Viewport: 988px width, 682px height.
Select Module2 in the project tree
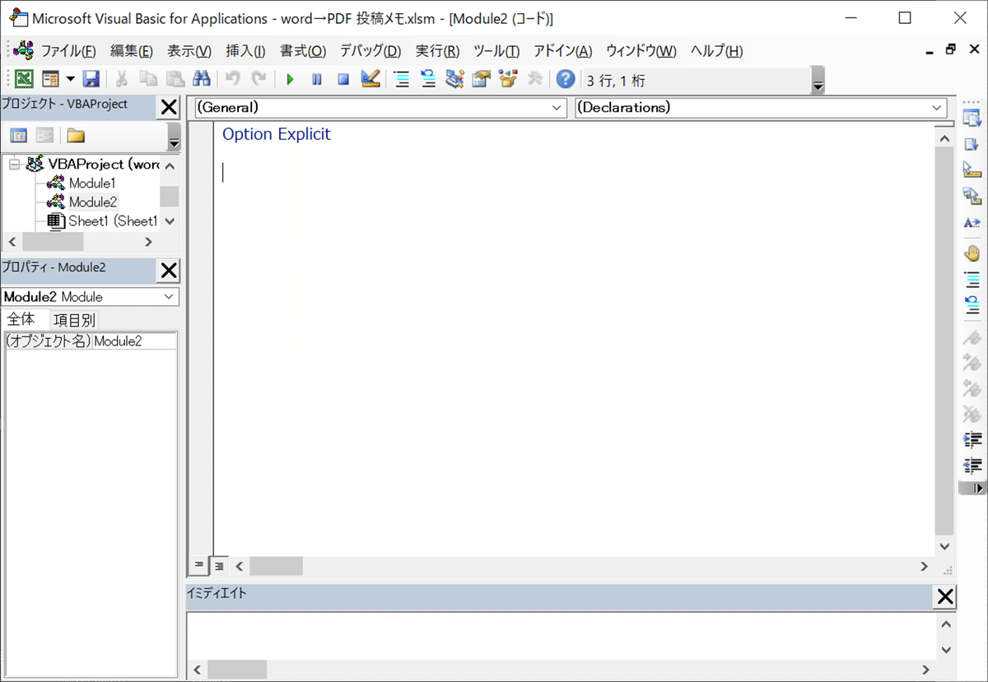(x=93, y=202)
